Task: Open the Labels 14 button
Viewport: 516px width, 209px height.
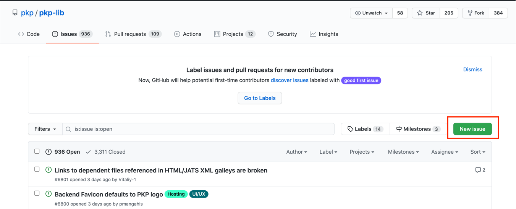Action: [x=365, y=129]
